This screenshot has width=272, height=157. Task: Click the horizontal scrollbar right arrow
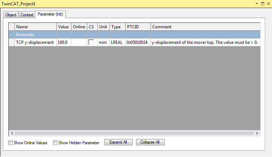[257, 133]
